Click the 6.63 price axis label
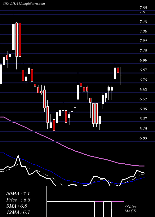 (143, 90)
